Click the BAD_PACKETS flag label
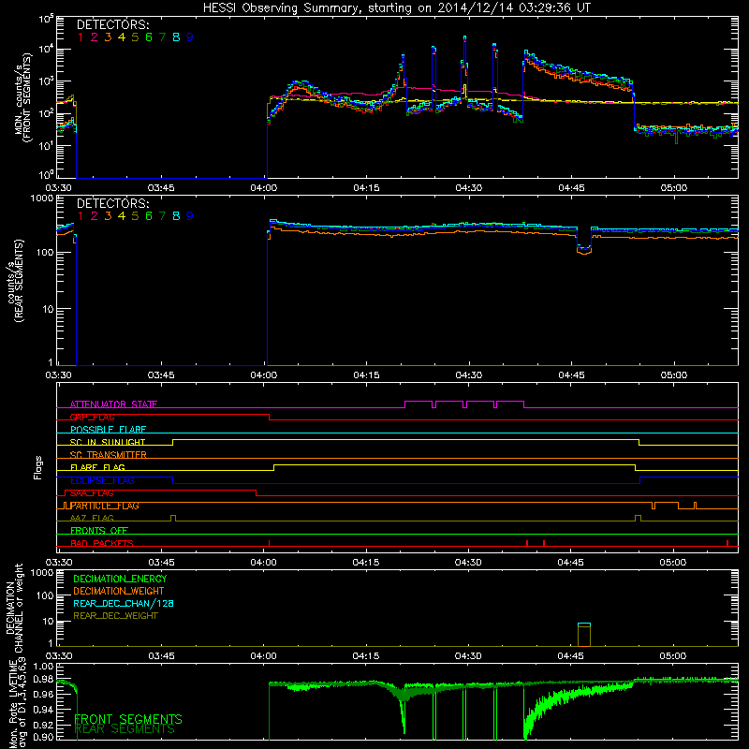 pos(102,543)
